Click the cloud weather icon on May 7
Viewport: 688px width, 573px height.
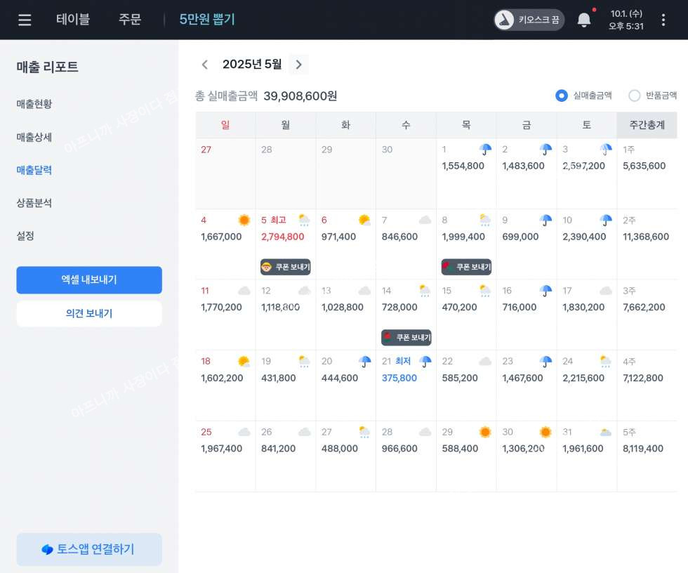(425, 220)
